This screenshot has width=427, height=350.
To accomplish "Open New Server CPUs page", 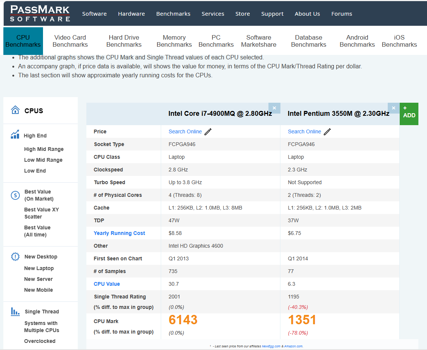I will (39, 279).
